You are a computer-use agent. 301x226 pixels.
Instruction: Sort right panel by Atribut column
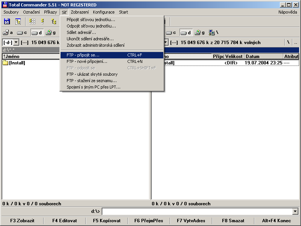[291, 56]
